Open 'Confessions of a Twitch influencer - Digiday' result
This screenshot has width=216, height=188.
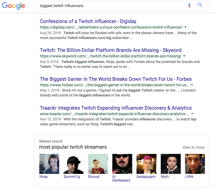click(x=88, y=21)
